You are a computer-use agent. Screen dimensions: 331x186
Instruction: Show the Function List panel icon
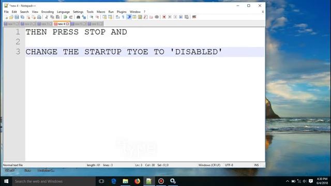[x=145, y=17]
